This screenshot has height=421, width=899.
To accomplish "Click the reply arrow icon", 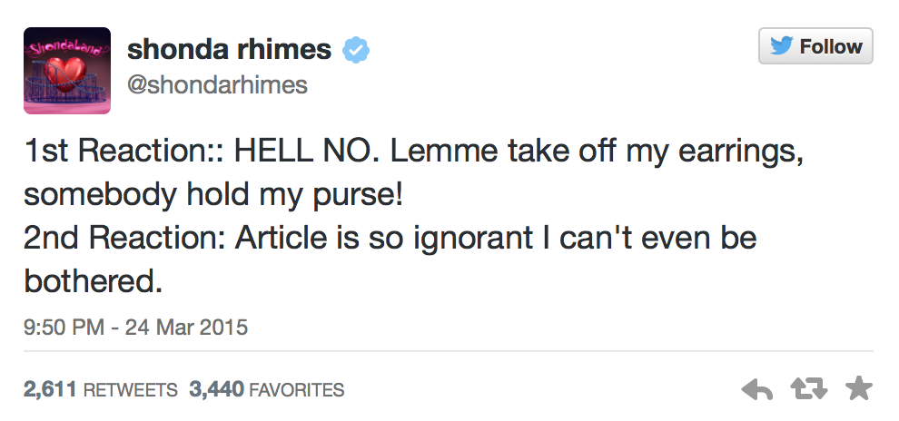I will pos(757,390).
